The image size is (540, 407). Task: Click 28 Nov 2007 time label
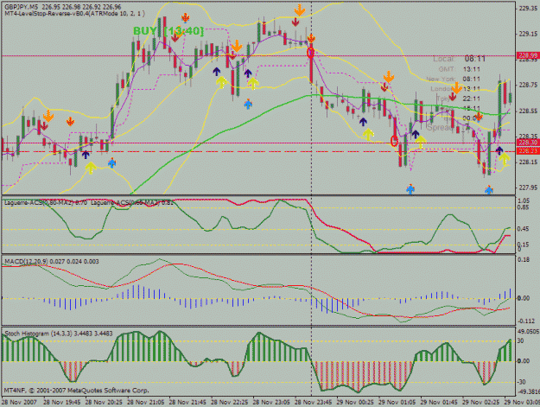pos(20,402)
